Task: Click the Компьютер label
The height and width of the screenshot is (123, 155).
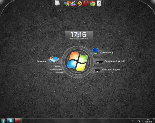Action: click(106, 53)
